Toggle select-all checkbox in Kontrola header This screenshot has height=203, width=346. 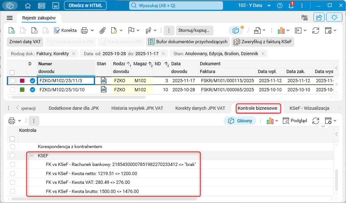point(12,139)
